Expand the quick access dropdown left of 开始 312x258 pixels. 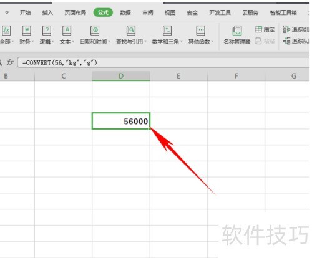[x=7, y=12]
